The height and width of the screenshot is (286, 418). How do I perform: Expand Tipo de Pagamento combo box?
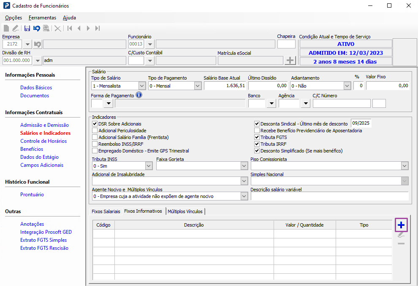(x=198, y=86)
